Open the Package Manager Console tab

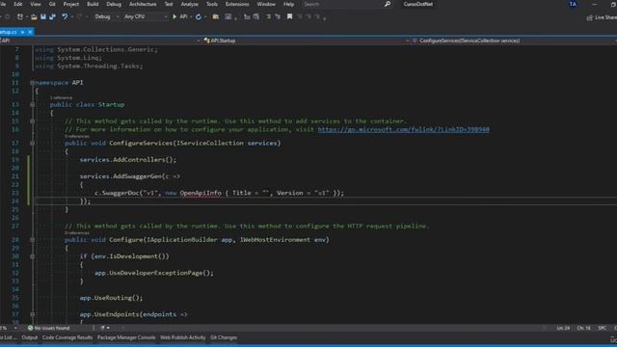coord(126,337)
